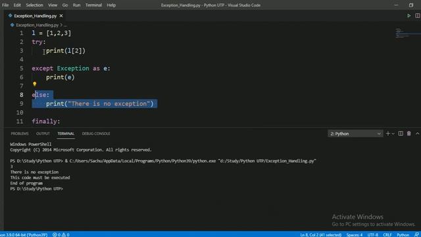Screen dimensions: 421x237
Task: Click line number 11 in the gutter
Action: pos(20,121)
